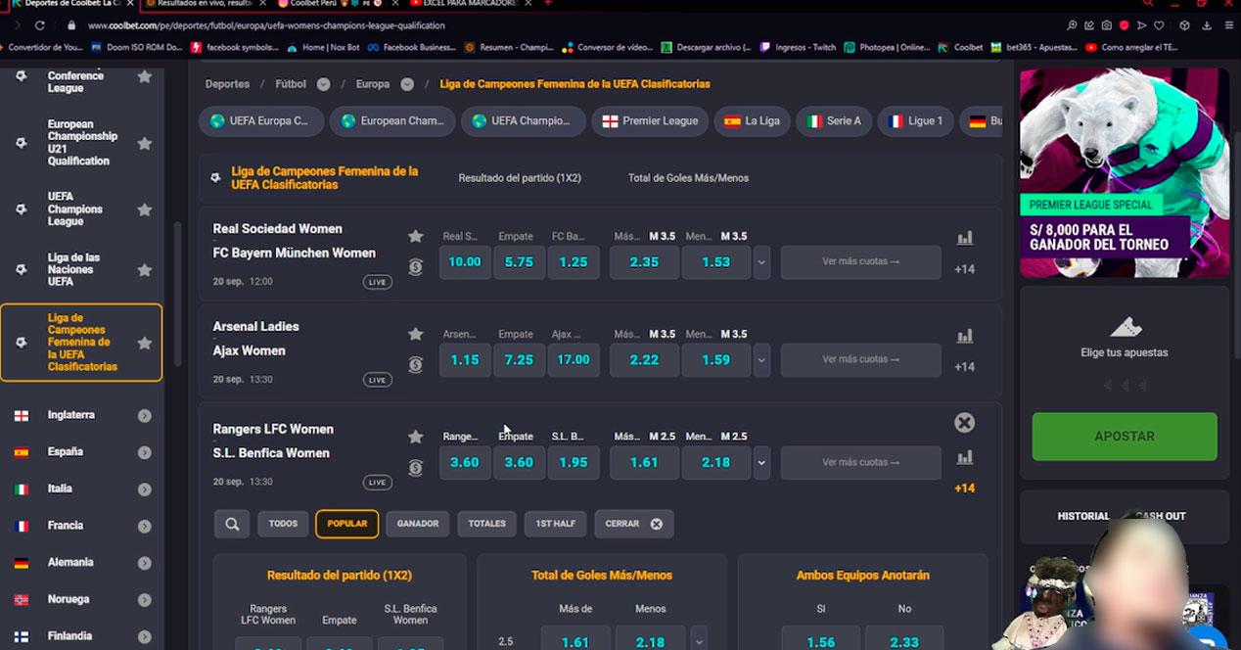Open statistics chart for Arsenal Ladies match
The image size is (1241, 650).
(965, 336)
